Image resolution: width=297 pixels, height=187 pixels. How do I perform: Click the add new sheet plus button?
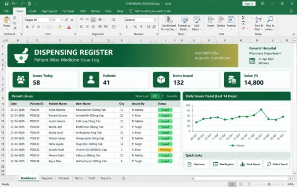[x=123, y=178]
